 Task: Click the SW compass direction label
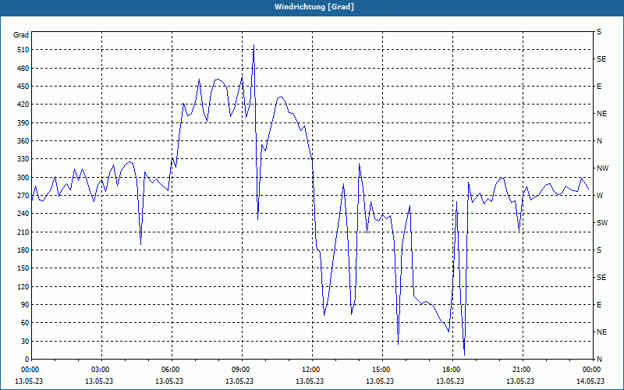pyautogui.click(x=602, y=223)
